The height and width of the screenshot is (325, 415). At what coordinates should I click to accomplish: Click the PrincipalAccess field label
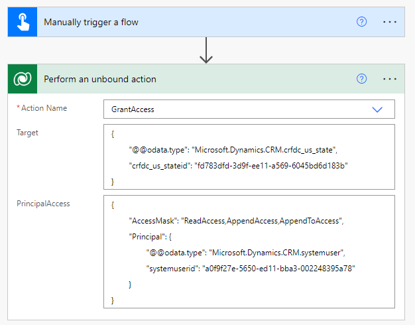43,204
